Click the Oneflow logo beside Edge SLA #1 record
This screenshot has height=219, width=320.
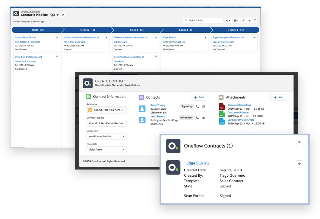coord(173,168)
